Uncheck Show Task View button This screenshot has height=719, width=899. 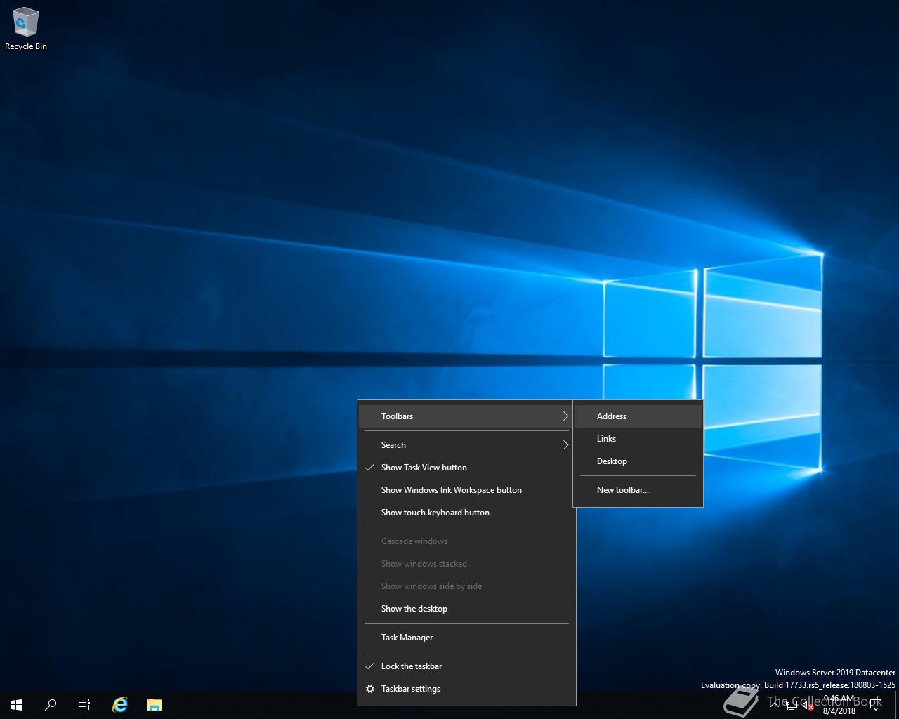click(x=466, y=468)
